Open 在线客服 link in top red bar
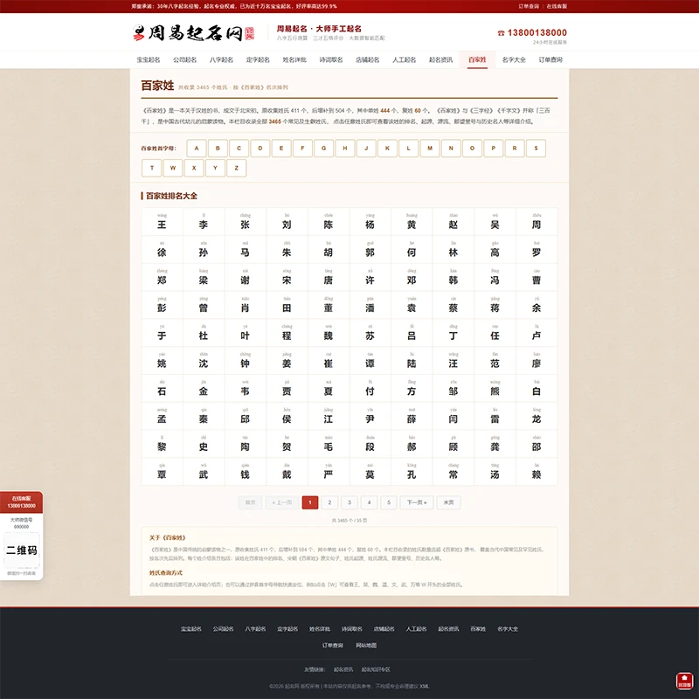This screenshot has width=699, height=699. coord(557,6)
